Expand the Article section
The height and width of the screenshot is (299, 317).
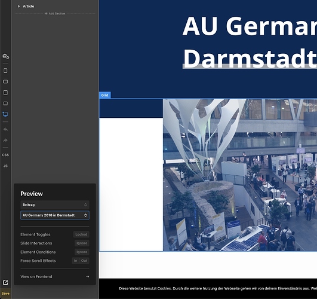pyautogui.click(x=19, y=7)
